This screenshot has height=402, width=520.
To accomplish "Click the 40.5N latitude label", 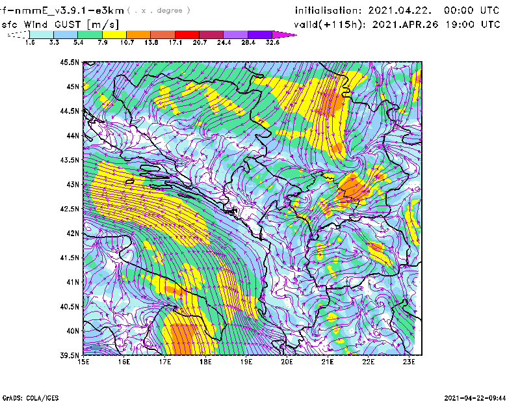I will click(x=70, y=307).
